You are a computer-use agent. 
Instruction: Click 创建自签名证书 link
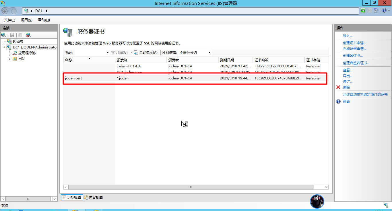click(x=356, y=63)
